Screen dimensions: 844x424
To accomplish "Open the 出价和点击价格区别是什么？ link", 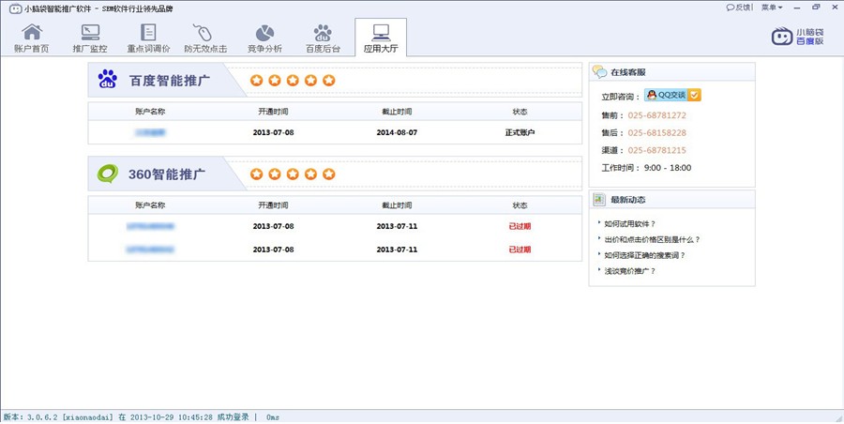I will pos(653,239).
